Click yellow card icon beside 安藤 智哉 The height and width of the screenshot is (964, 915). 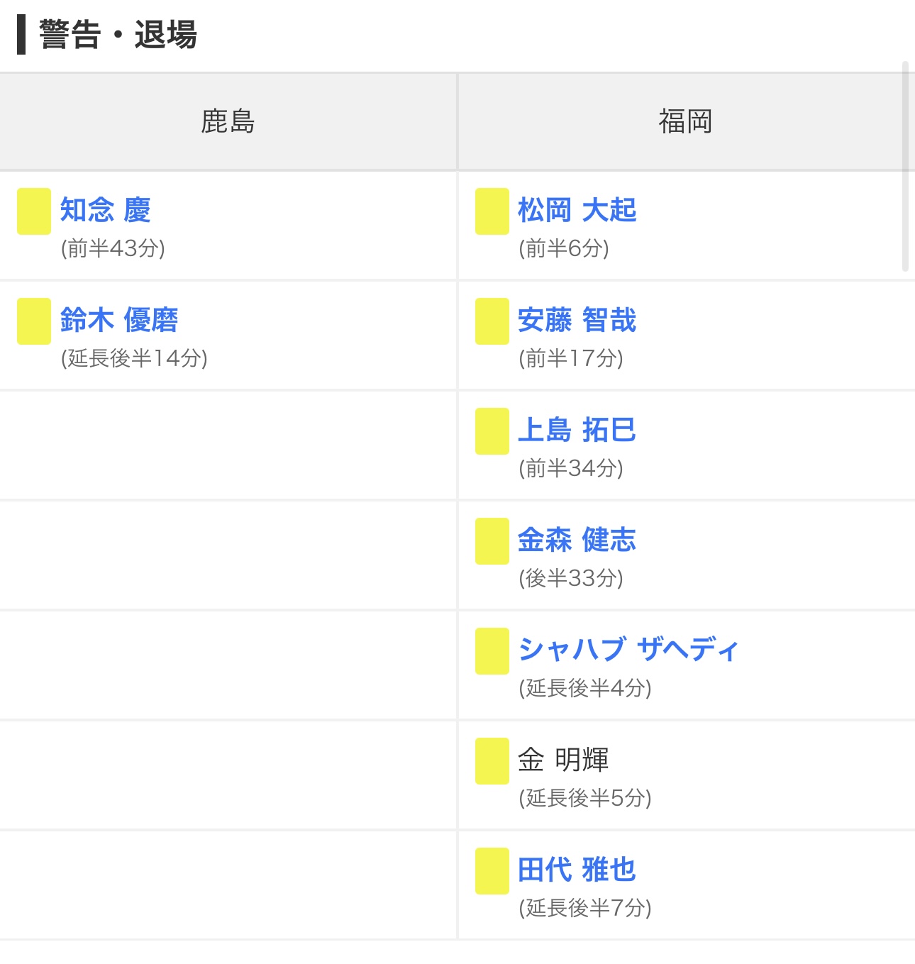click(x=492, y=321)
